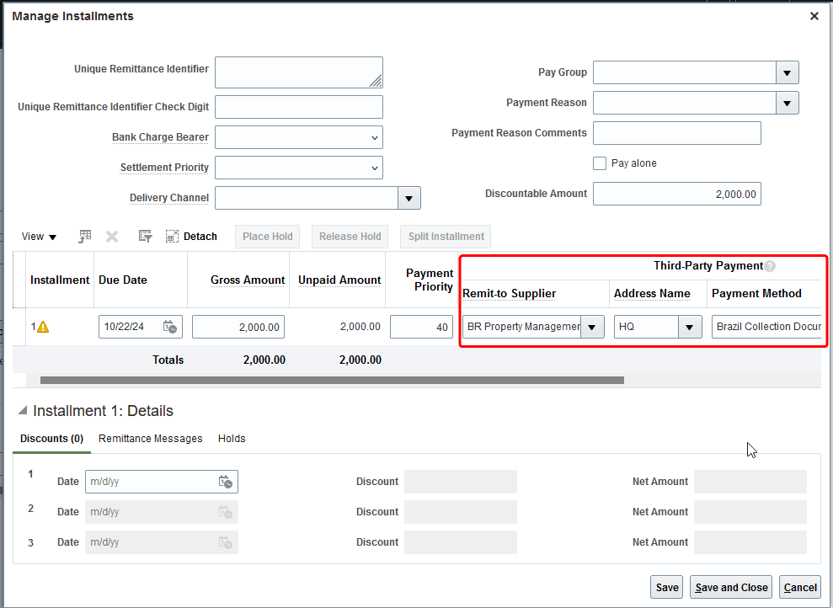Open the View menu

click(39, 237)
